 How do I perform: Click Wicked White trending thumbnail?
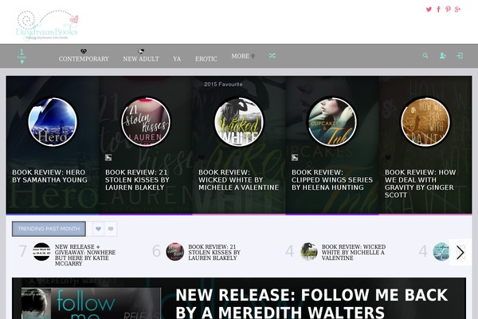click(x=308, y=252)
